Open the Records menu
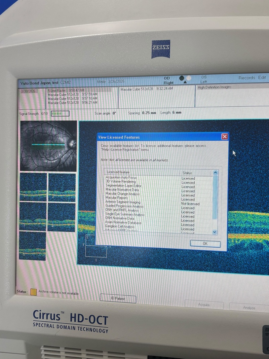The height and width of the screenshot is (359, 269). (246, 78)
